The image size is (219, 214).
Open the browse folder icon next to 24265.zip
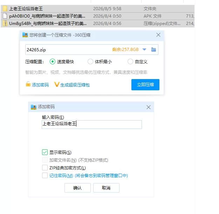[153, 50]
